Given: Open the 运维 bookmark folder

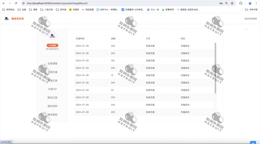Looking at the screenshot, I should (x=22, y=10).
